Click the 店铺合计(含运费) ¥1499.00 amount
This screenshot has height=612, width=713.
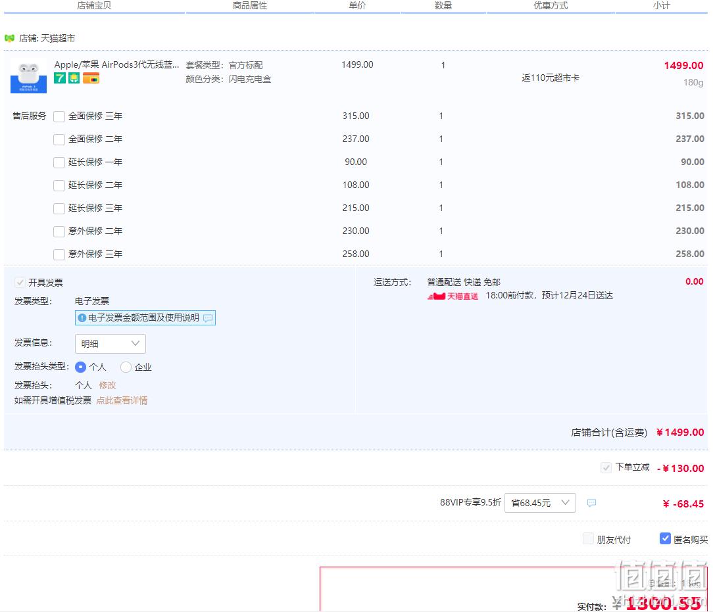(680, 433)
